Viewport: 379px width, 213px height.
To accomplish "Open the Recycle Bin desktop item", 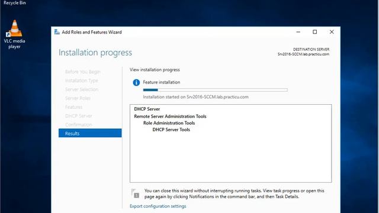I will click(x=14, y=2).
